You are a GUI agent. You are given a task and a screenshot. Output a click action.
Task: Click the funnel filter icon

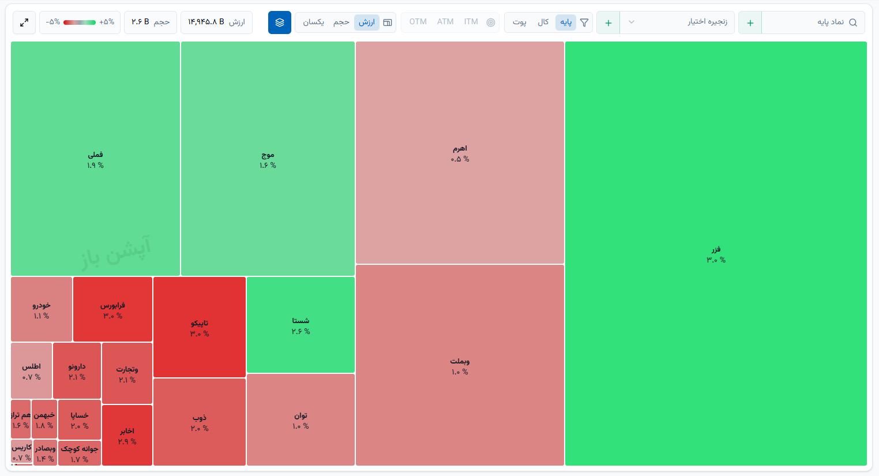pos(584,23)
